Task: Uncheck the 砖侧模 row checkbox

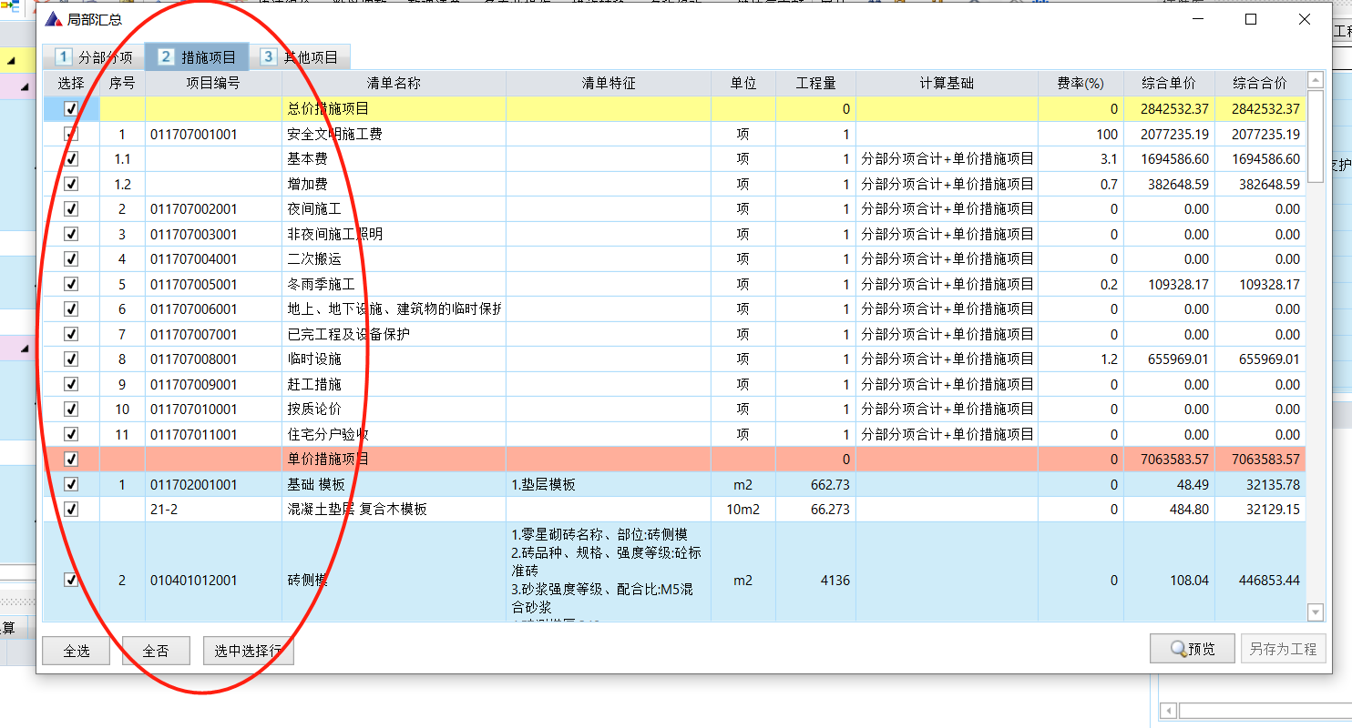Action: (71, 580)
